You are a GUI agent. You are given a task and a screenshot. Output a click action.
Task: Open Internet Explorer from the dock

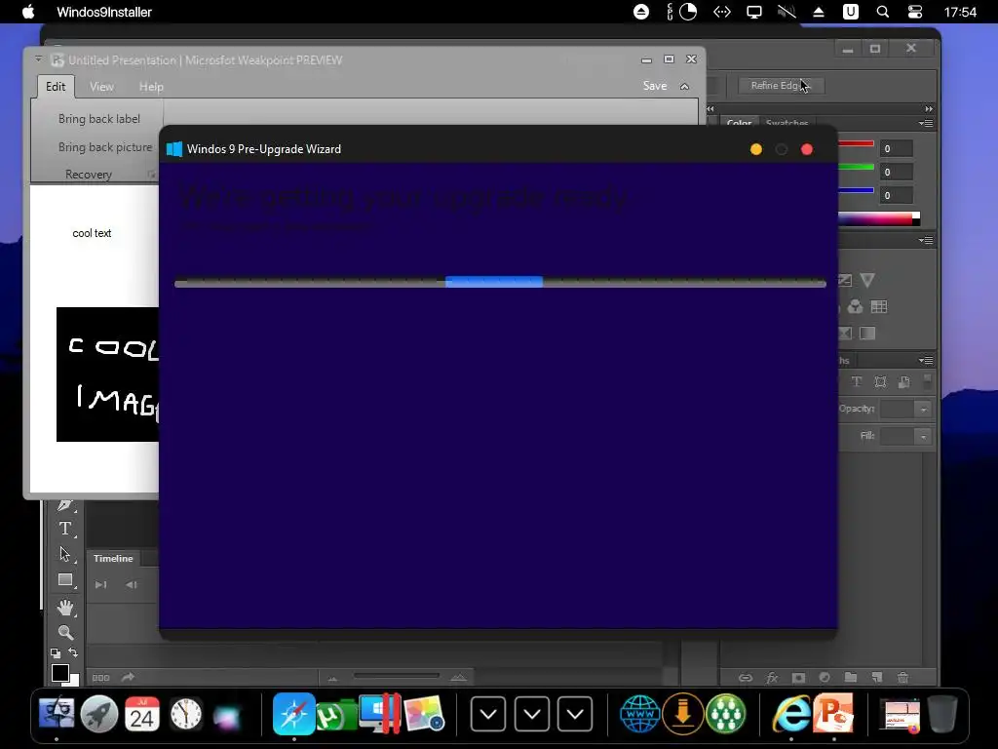(x=791, y=714)
